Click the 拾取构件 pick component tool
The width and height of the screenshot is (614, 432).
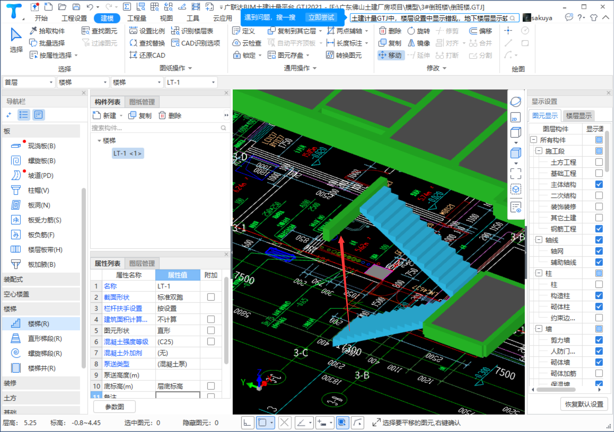(47, 31)
